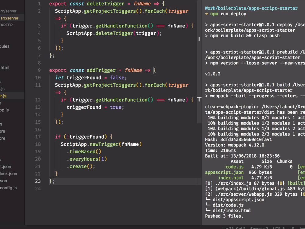The width and height of the screenshot is (305, 229).
Task: Select the highlighted src/server file in sidebar
Action: [12, 18]
